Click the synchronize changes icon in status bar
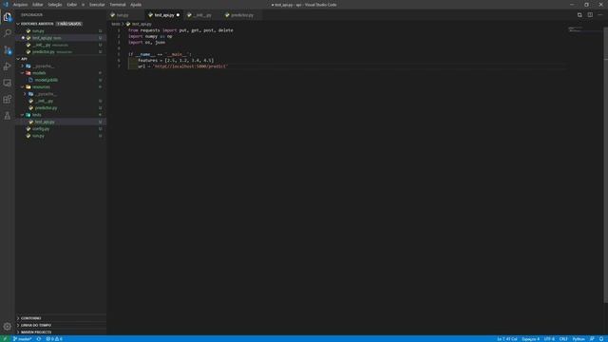Screen dimensions: 608x342 click(x=39, y=339)
